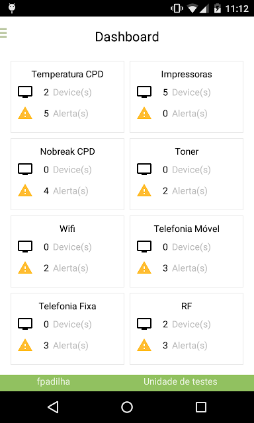Tap the alert triangle in Toner card
This screenshot has height=423, width=254.
click(x=144, y=190)
